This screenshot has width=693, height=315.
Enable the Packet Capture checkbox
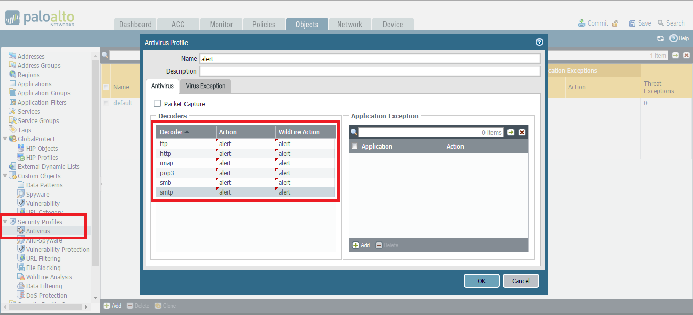[157, 103]
